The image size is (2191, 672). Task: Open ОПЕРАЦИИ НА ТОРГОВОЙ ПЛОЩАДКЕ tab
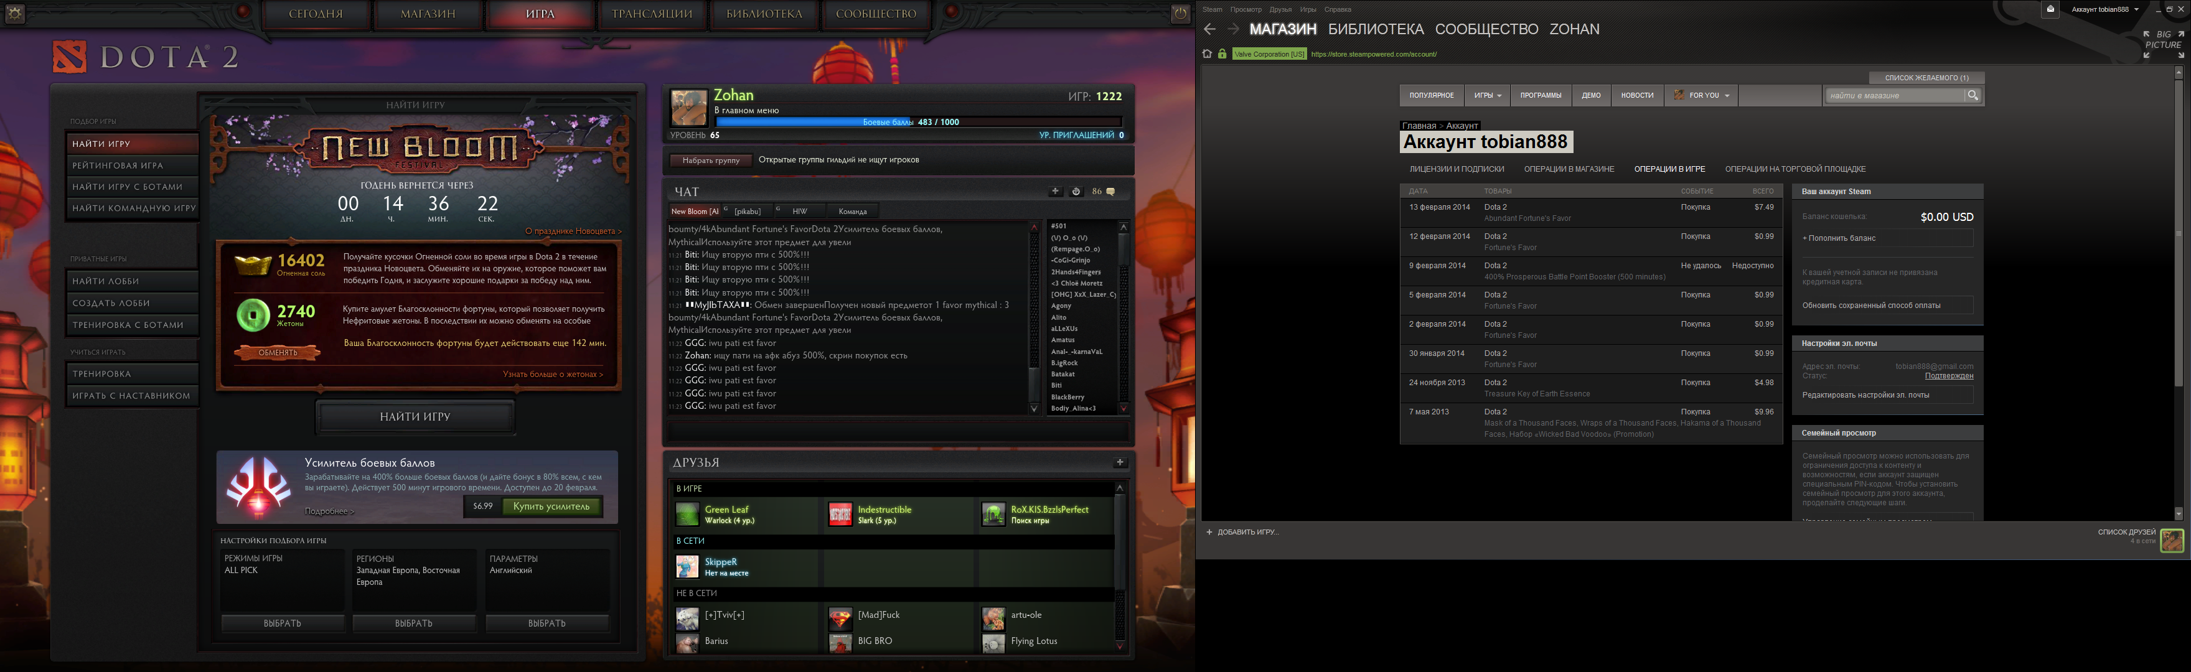tap(1795, 169)
